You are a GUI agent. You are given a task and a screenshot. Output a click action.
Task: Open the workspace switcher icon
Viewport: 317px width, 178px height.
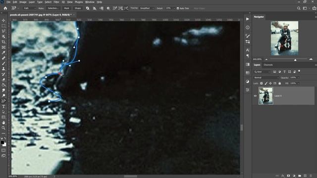click(x=305, y=8)
